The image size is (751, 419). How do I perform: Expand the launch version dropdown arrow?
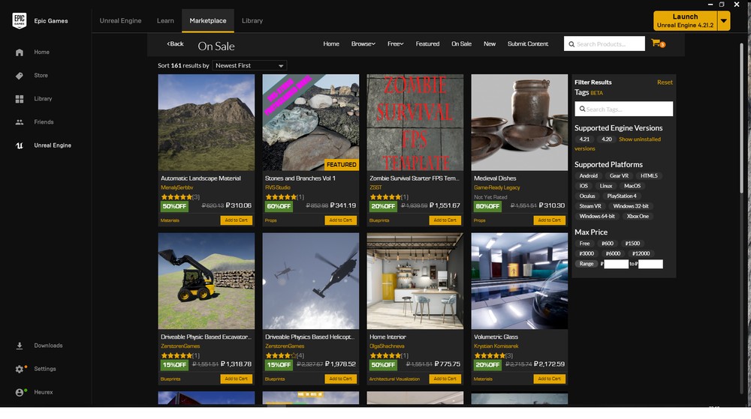click(724, 21)
